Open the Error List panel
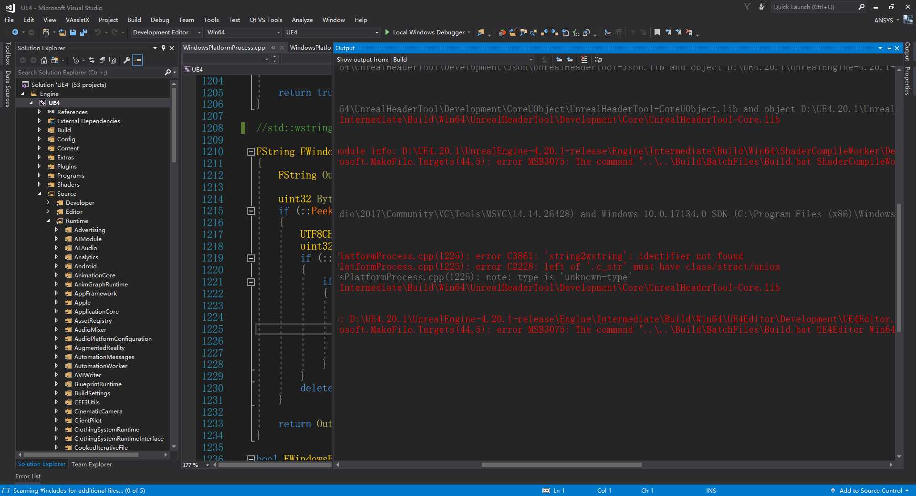 click(28, 476)
